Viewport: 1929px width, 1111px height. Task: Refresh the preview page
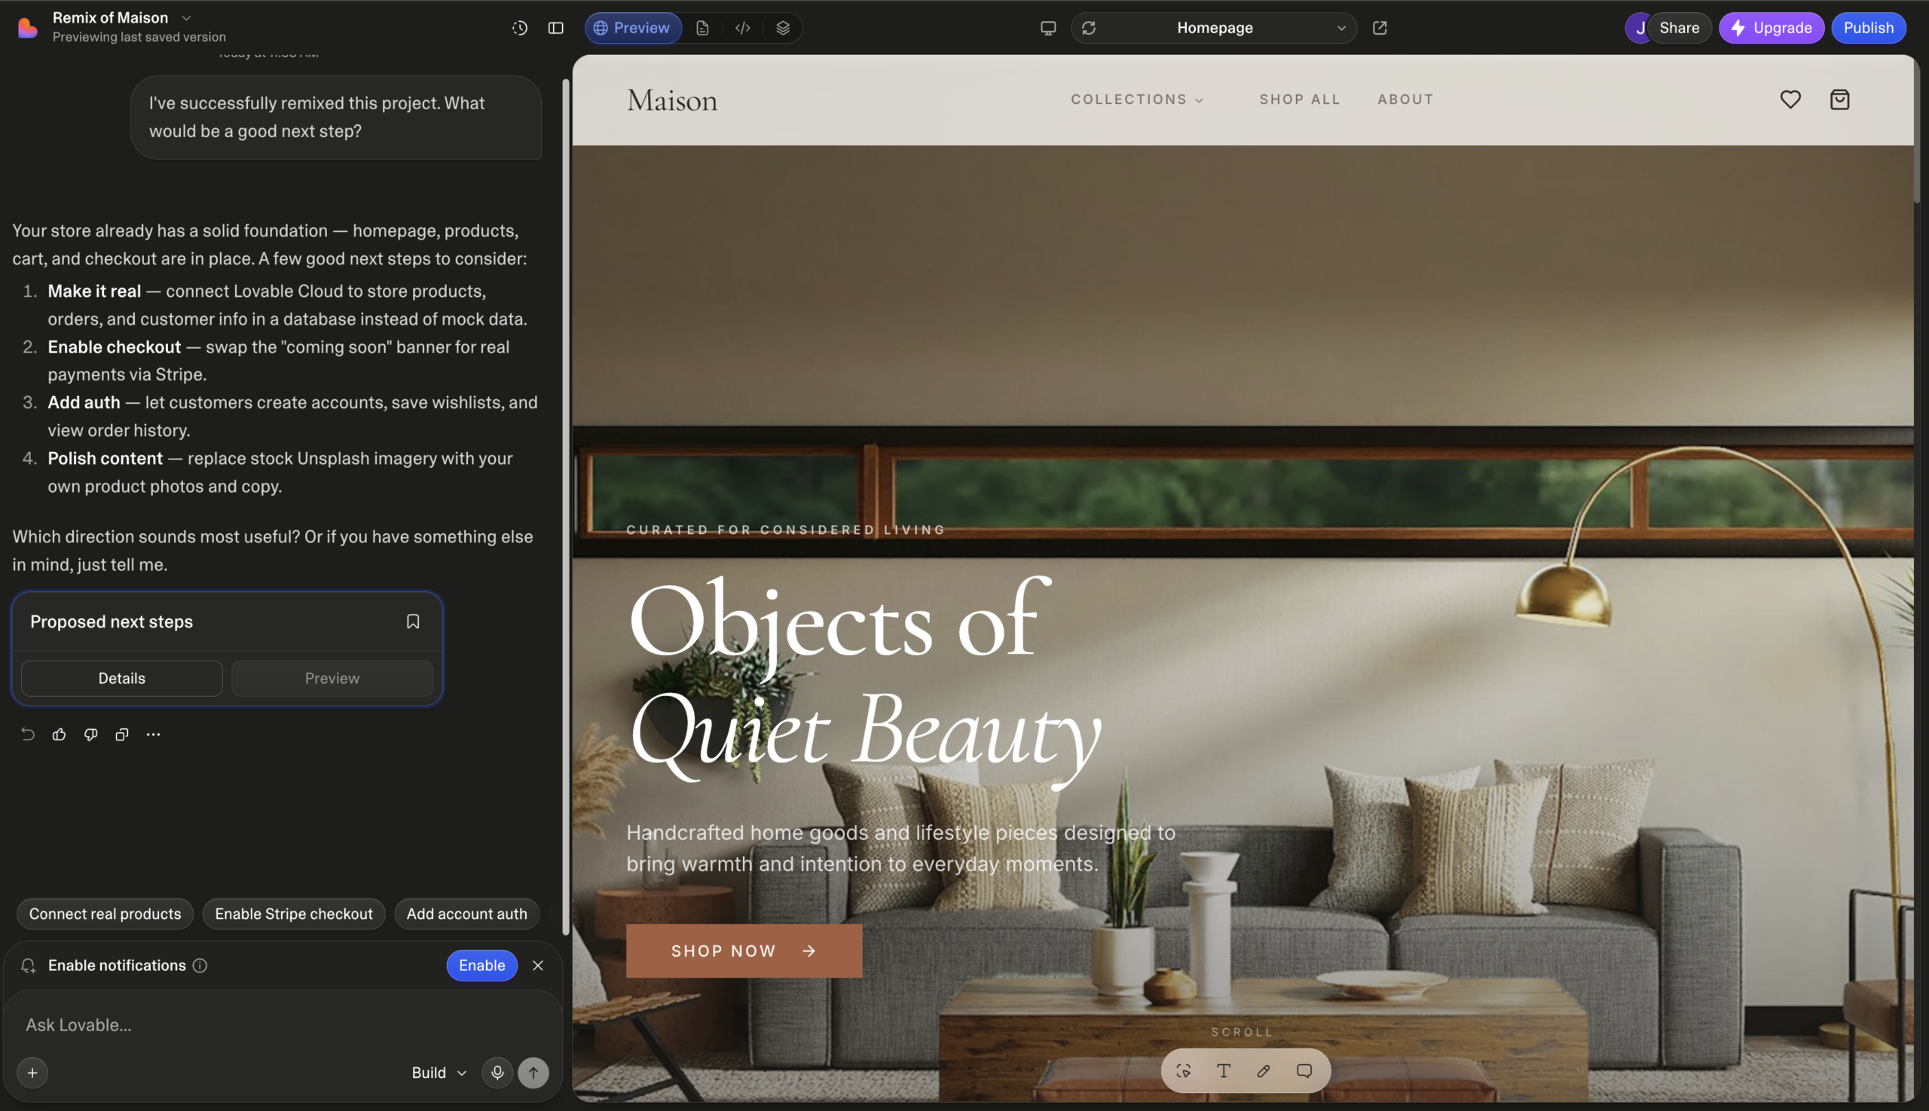coord(1089,27)
